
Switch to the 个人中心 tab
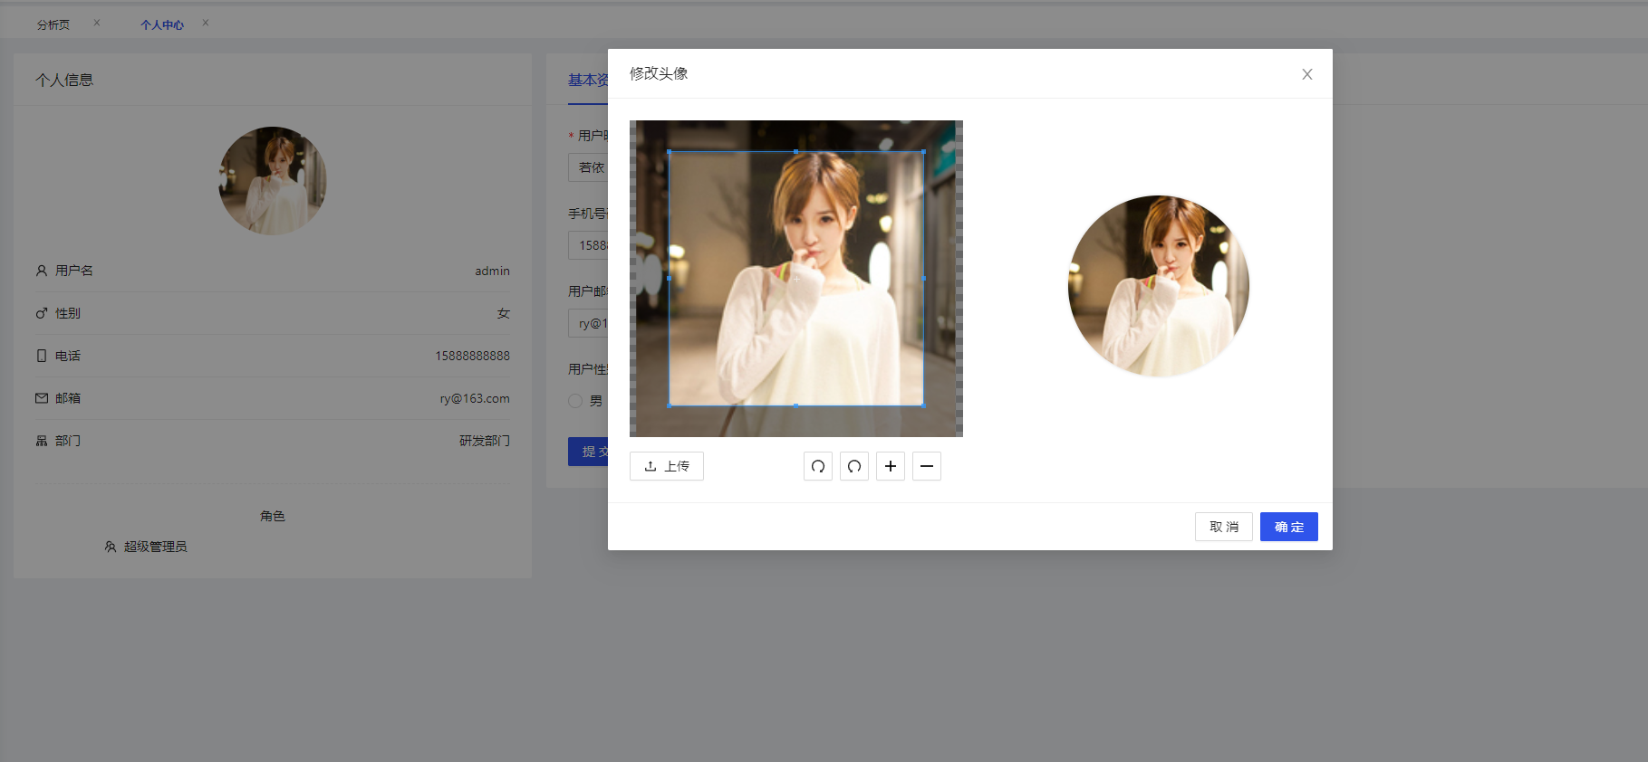[x=162, y=24]
